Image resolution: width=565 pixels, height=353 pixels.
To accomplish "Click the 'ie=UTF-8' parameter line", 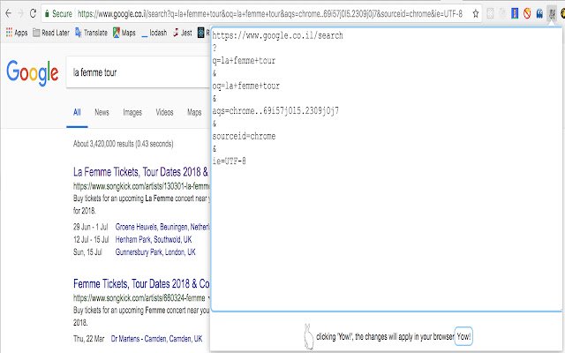I will point(229,161).
